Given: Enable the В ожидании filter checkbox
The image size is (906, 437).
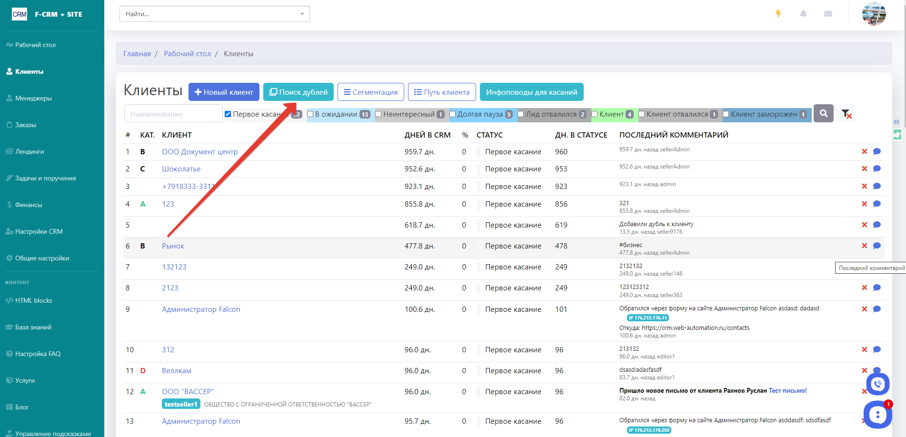Looking at the screenshot, I should [x=310, y=114].
